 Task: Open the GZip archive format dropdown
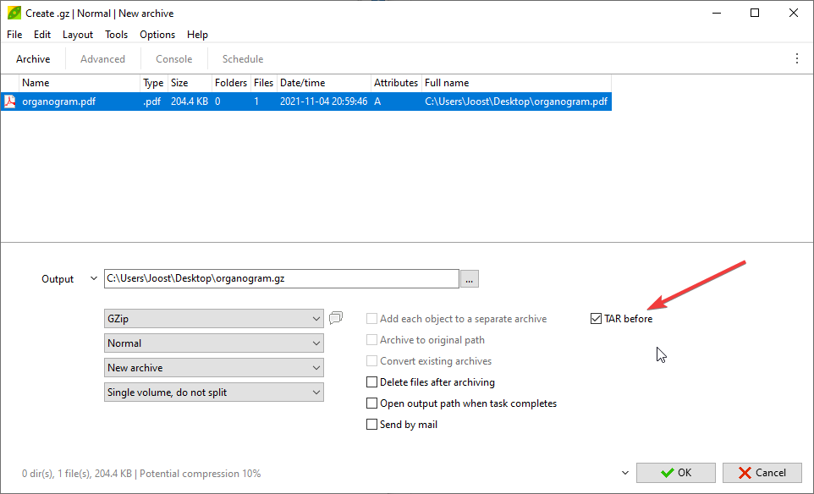tap(214, 319)
